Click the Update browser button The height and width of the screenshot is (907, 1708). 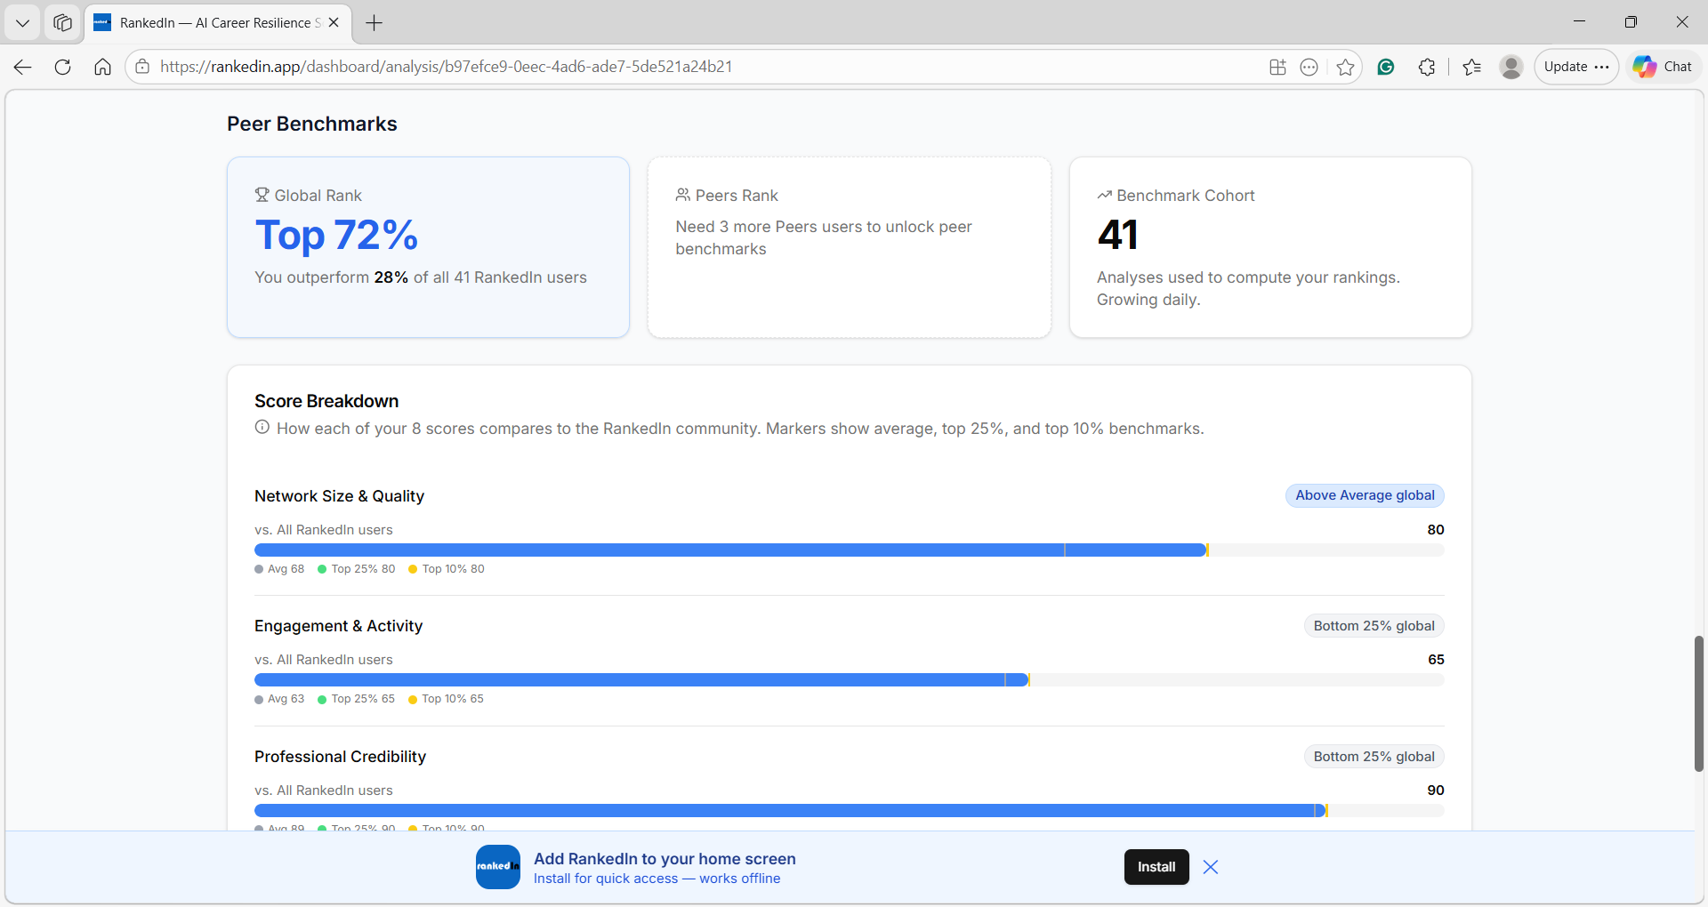coord(1576,67)
